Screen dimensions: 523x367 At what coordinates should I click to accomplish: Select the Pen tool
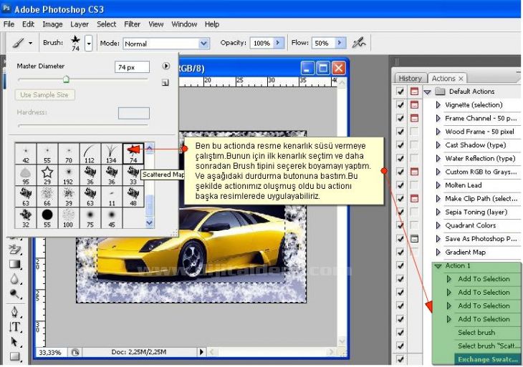tap(14, 312)
